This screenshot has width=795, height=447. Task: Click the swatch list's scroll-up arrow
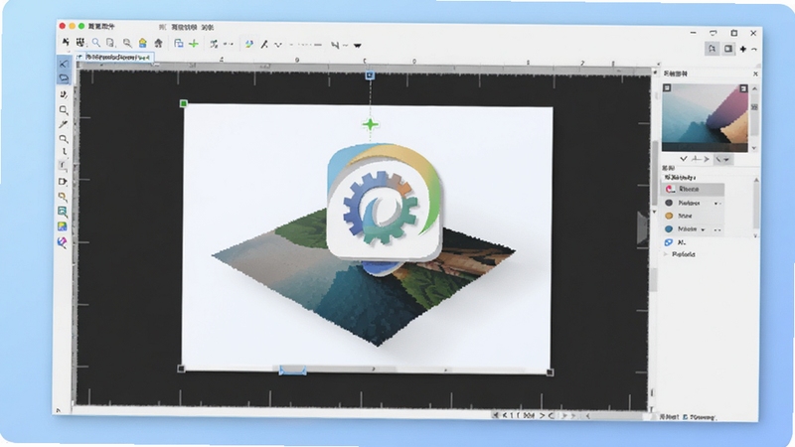tap(756, 181)
